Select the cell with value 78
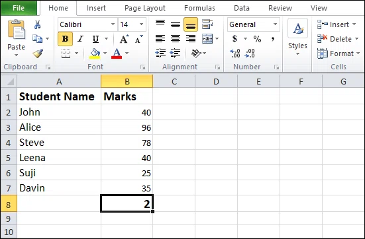The image size is (365, 239). [127, 143]
